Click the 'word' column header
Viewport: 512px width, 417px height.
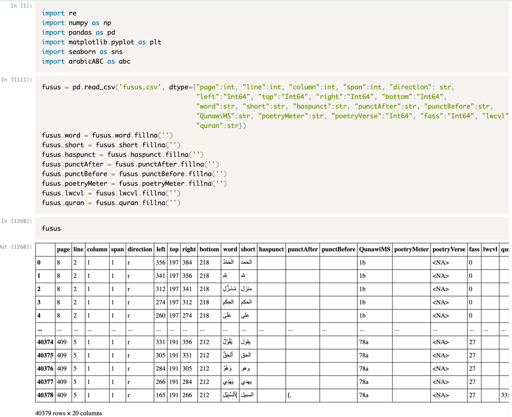point(230,249)
